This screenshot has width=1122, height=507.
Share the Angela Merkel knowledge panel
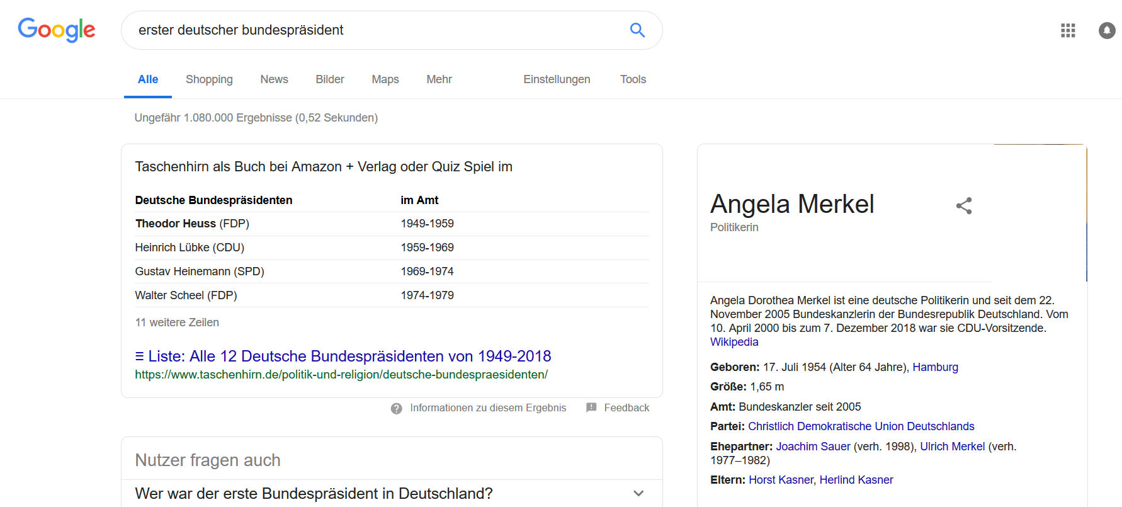coord(964,205)
